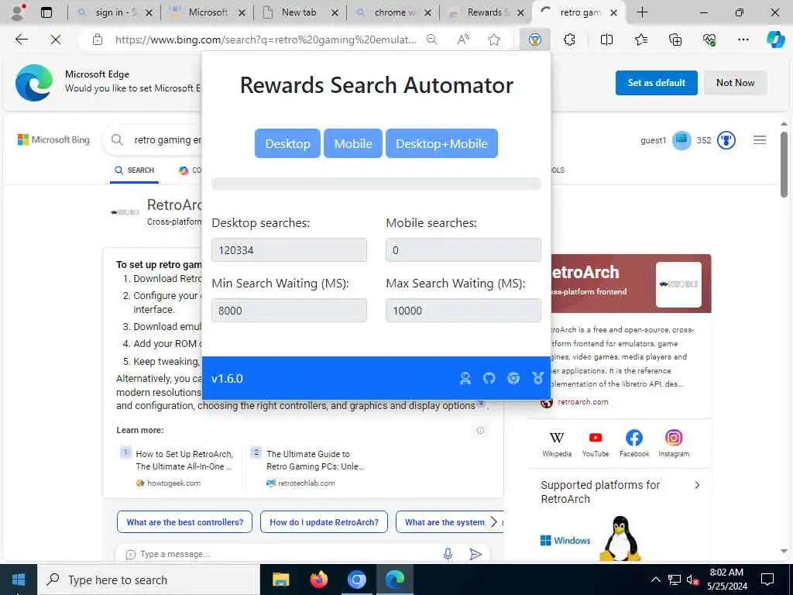Open the Instagram link for RetroArch

pyautogui.click(x=674, y=444)
